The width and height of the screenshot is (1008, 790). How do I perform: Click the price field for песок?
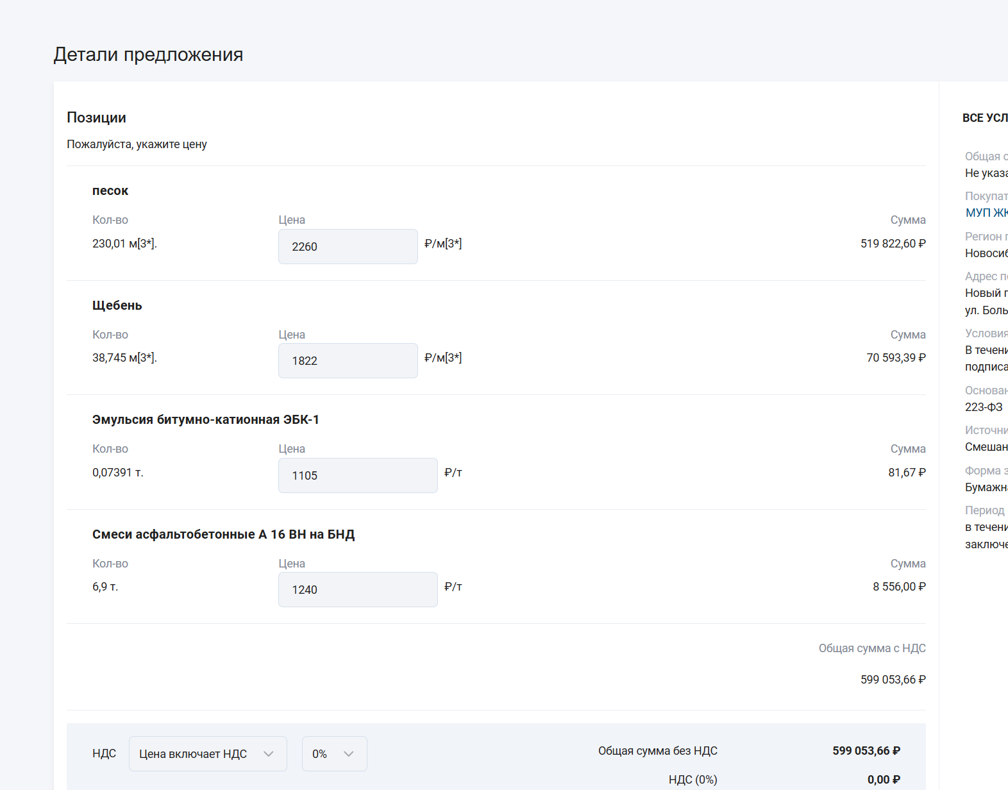tap(348, 246)
